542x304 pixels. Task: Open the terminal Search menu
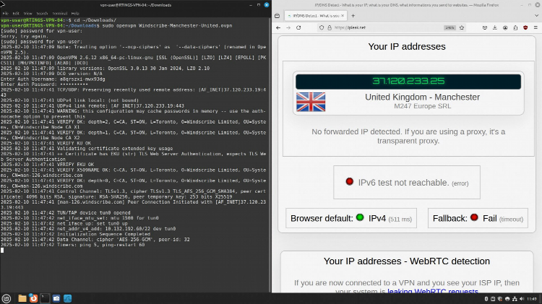coord(42,14)
